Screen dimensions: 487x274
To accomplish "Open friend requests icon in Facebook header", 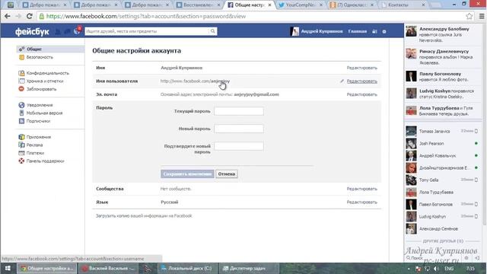I will tap(58, 31).
